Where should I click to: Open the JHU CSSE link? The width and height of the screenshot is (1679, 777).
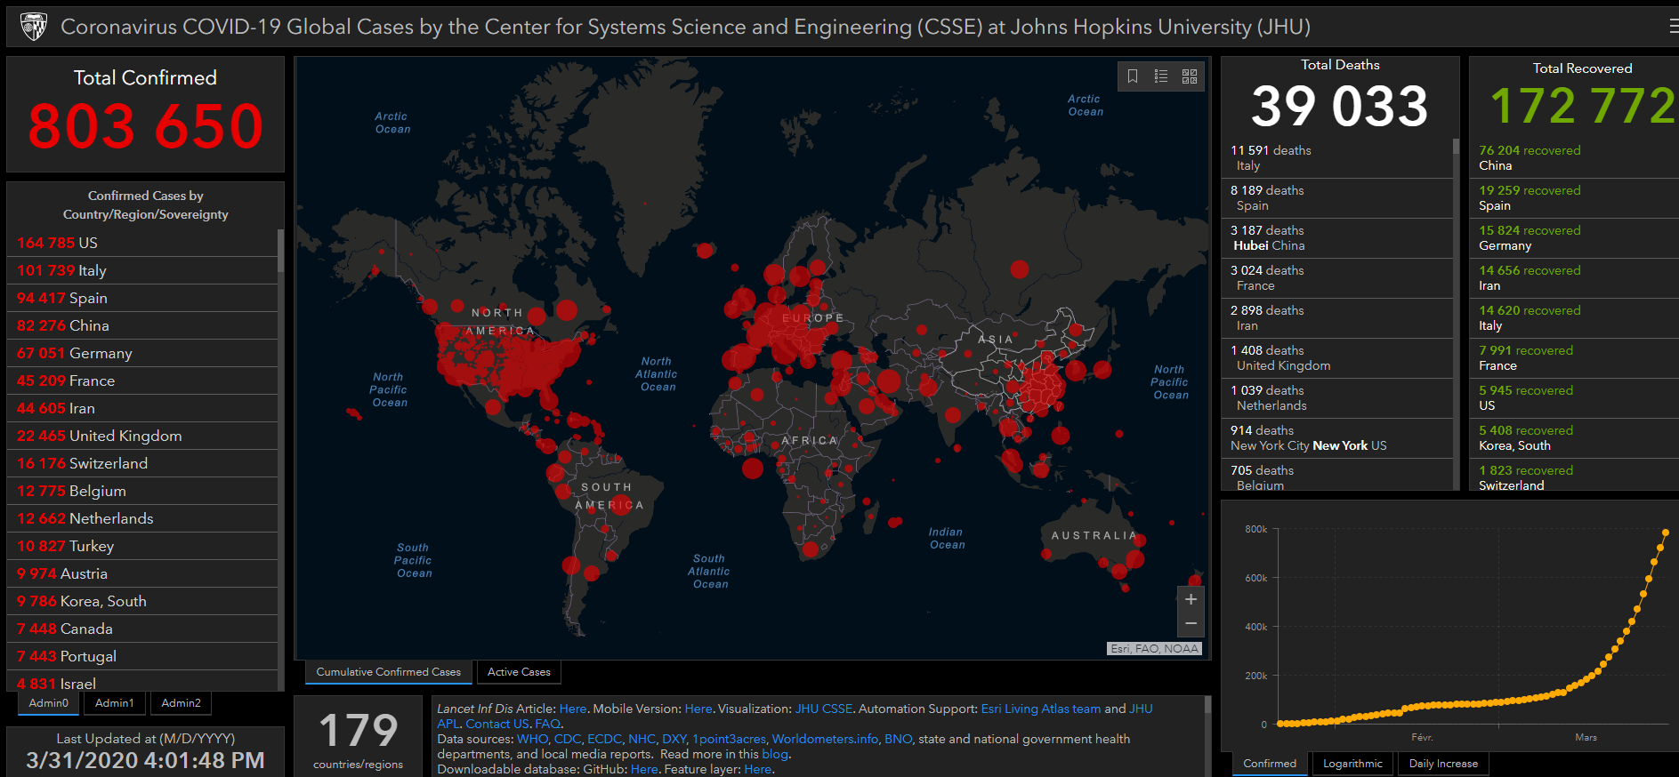pyautogui.click(x=824, y=709)
